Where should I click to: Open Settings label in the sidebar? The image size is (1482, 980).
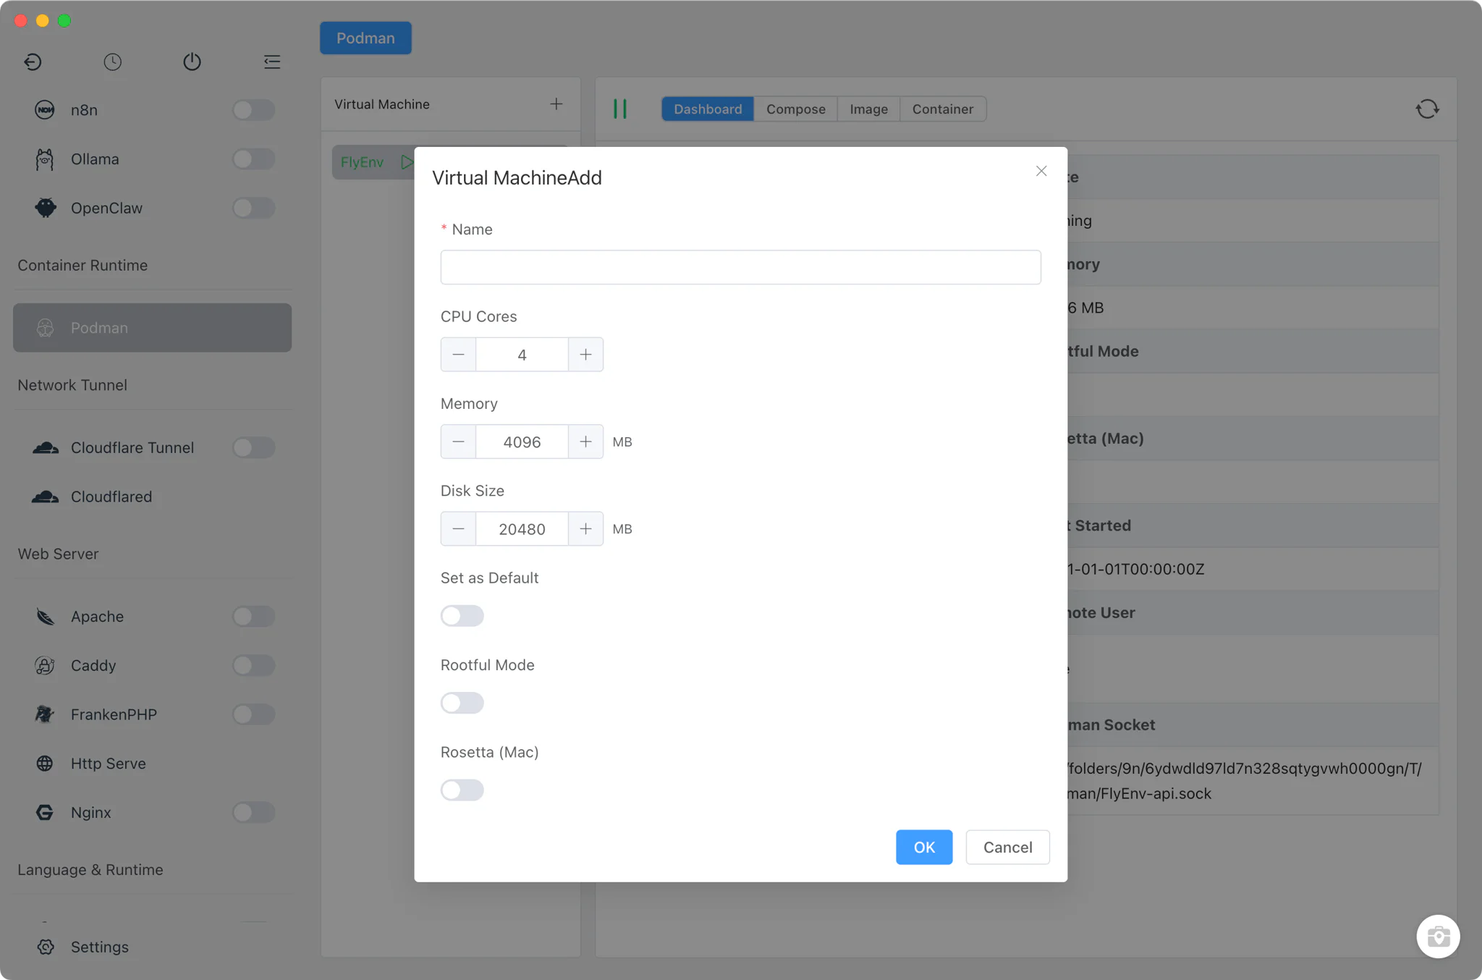100,947
